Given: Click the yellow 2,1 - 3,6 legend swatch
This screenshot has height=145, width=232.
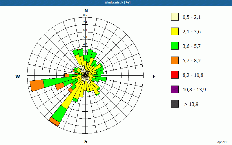Looking at the screenshot, I should coord(175,31).
